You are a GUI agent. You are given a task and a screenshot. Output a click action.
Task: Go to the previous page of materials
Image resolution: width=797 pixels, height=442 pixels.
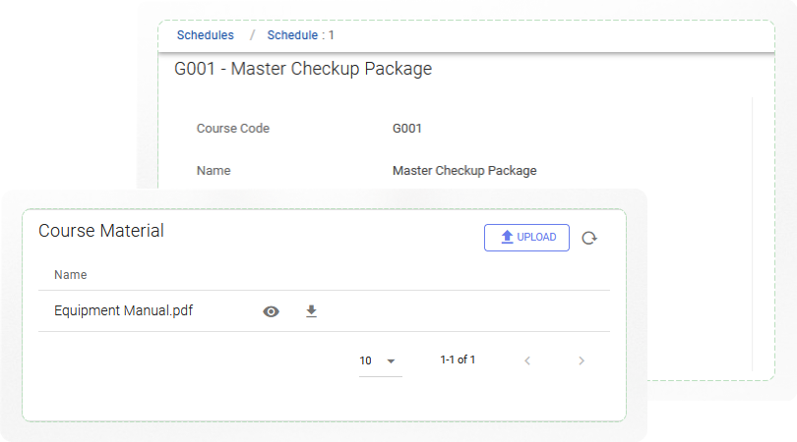(527, 360)
